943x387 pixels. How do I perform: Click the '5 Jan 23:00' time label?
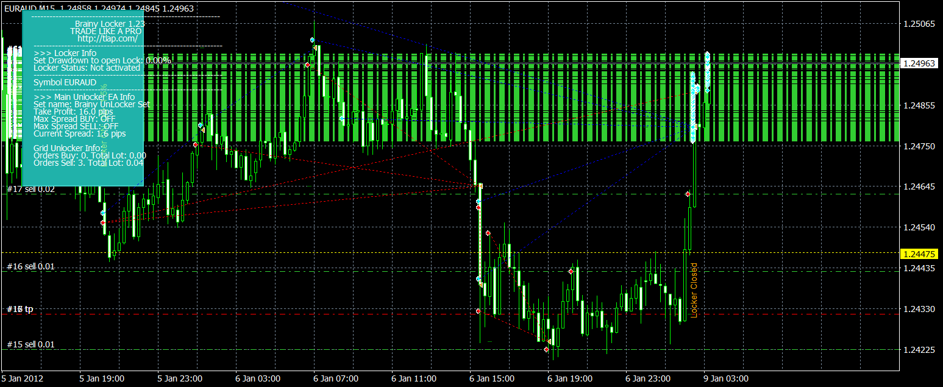coord(180,378)
